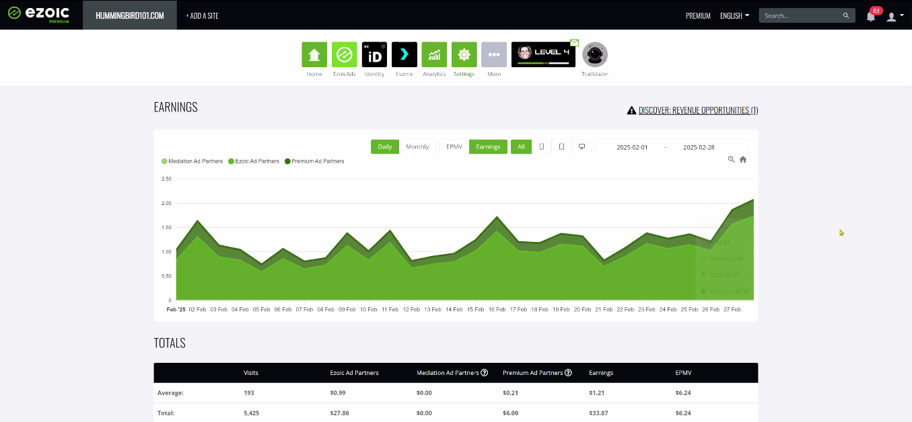Open Discover: Revenue Opportunities link
Image resolution: width=912 pixels, height=422 pixels.
tap(698, 110)
